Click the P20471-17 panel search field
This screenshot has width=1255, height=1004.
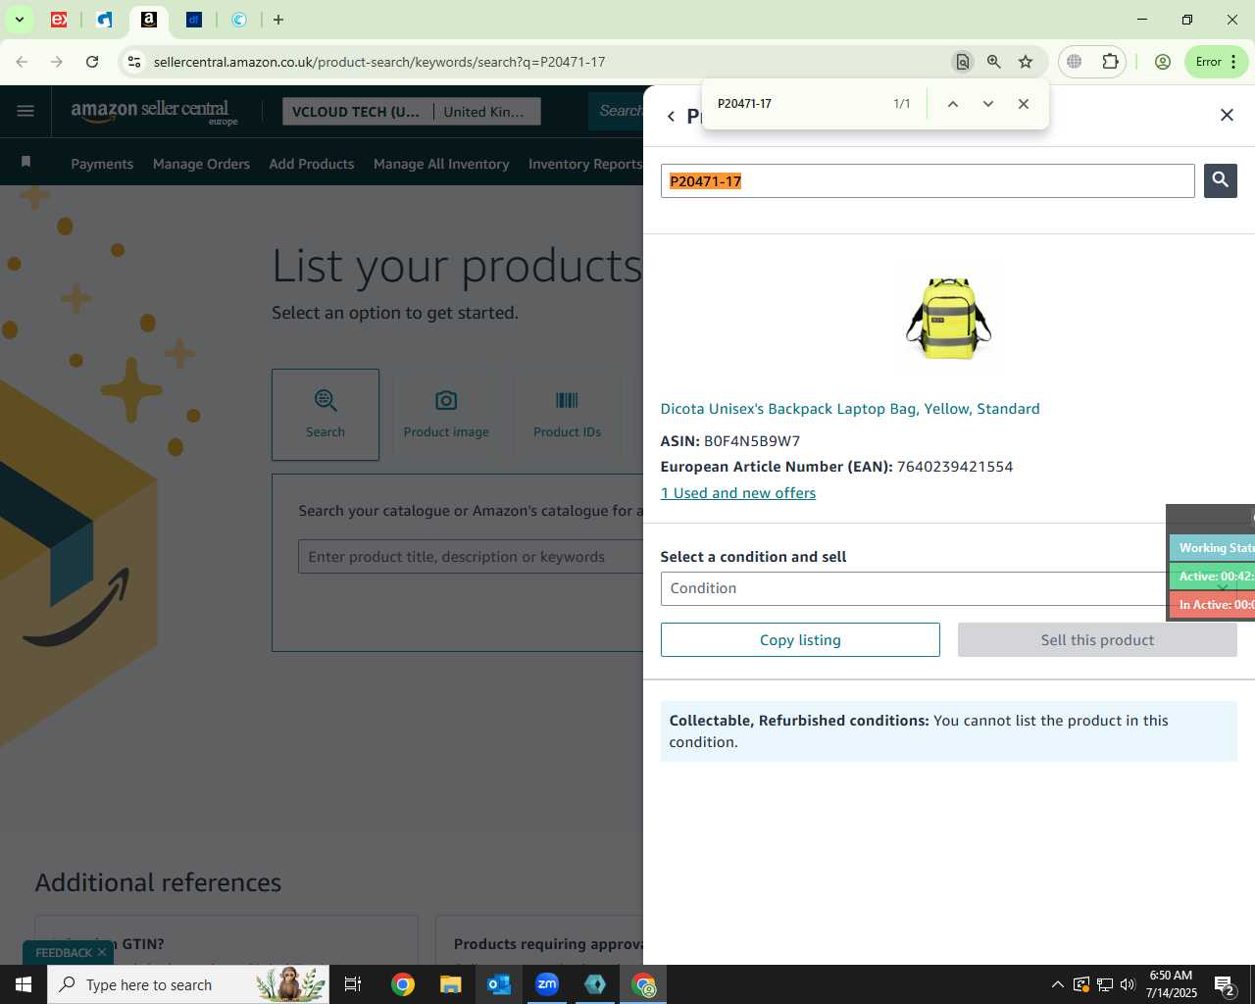tap(928, 180)
